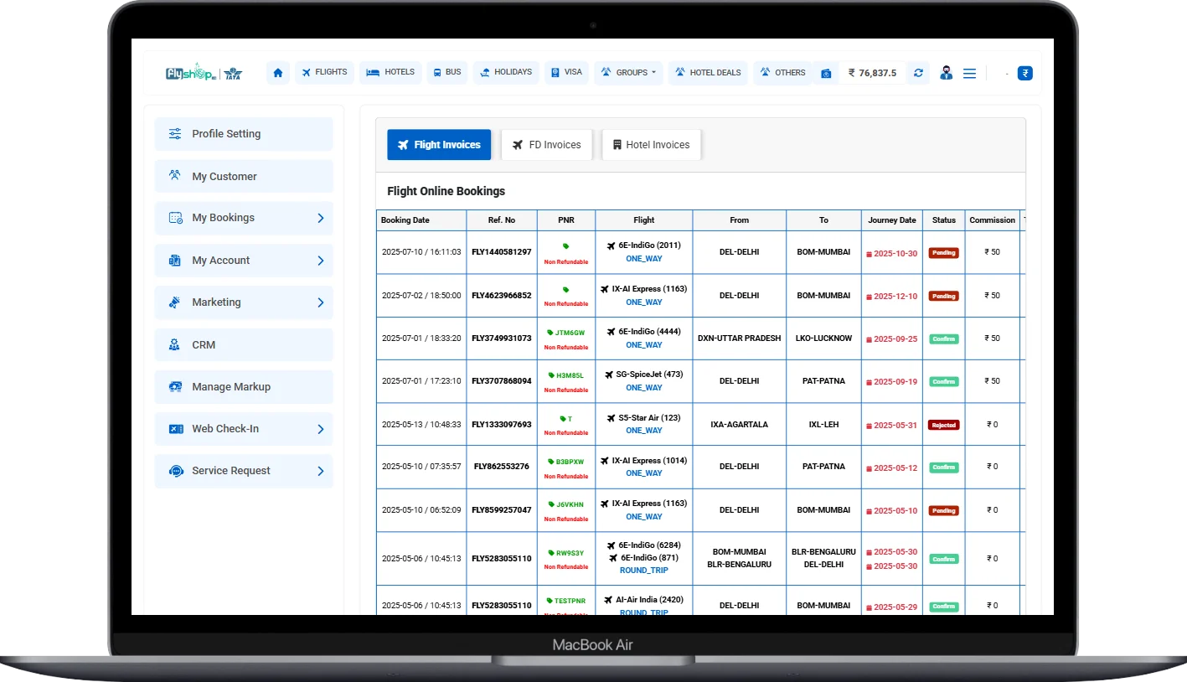
Task: Open the user profile avatar icon
Action: (x=946, y=73)
